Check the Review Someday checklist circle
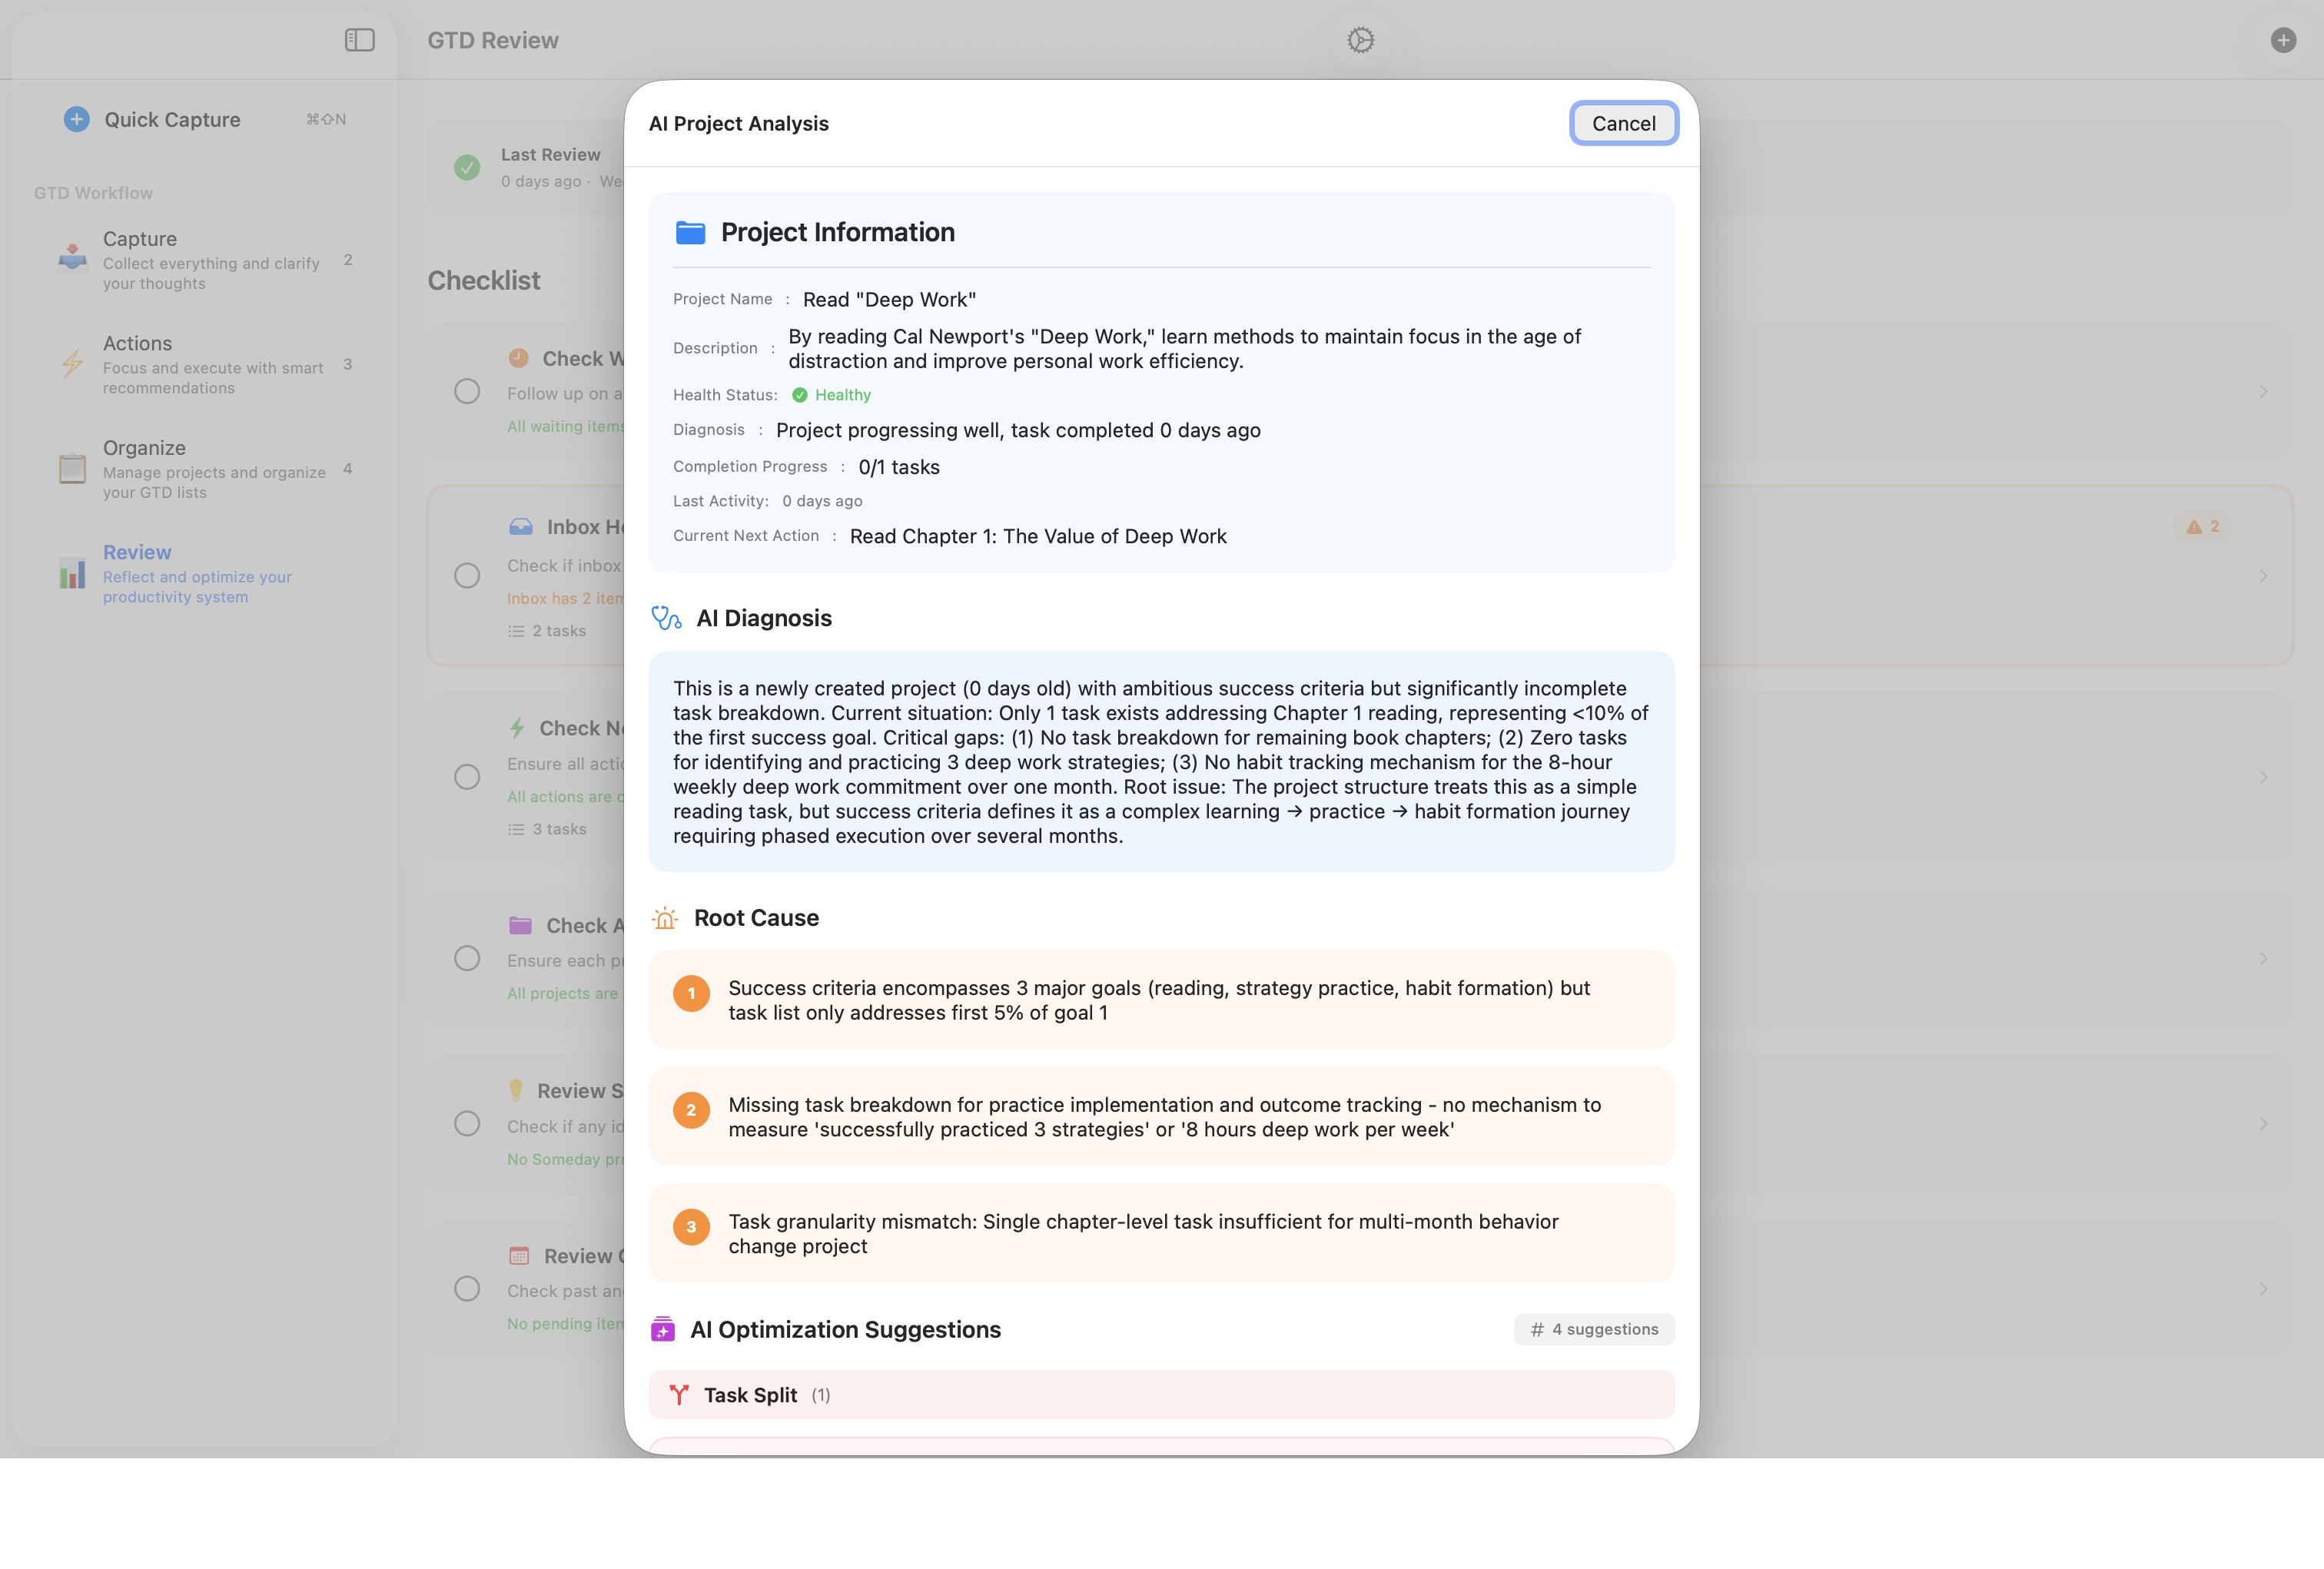 [466, 1123]
